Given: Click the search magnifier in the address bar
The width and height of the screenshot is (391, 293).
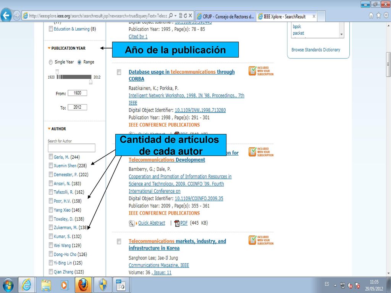Looking at the screenshot, I should coord(171,16).
